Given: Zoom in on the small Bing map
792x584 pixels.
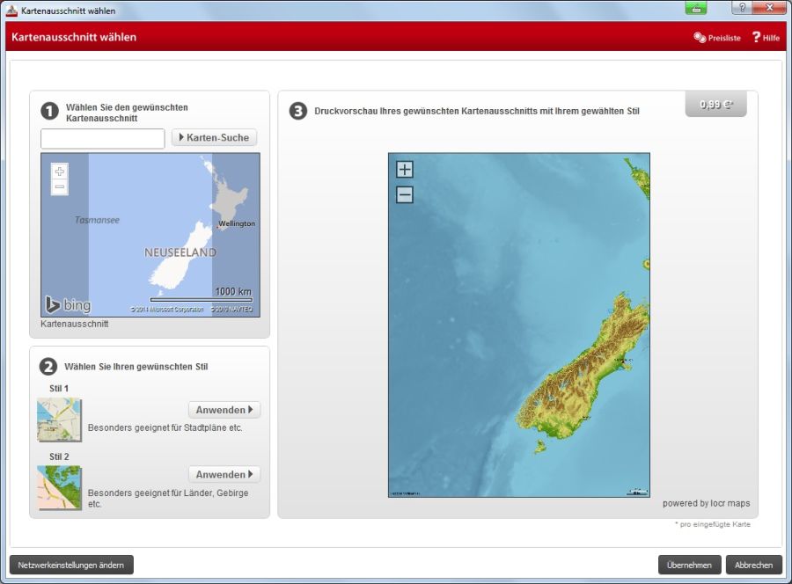Looking at the screenshot, I should pos(59,172).
